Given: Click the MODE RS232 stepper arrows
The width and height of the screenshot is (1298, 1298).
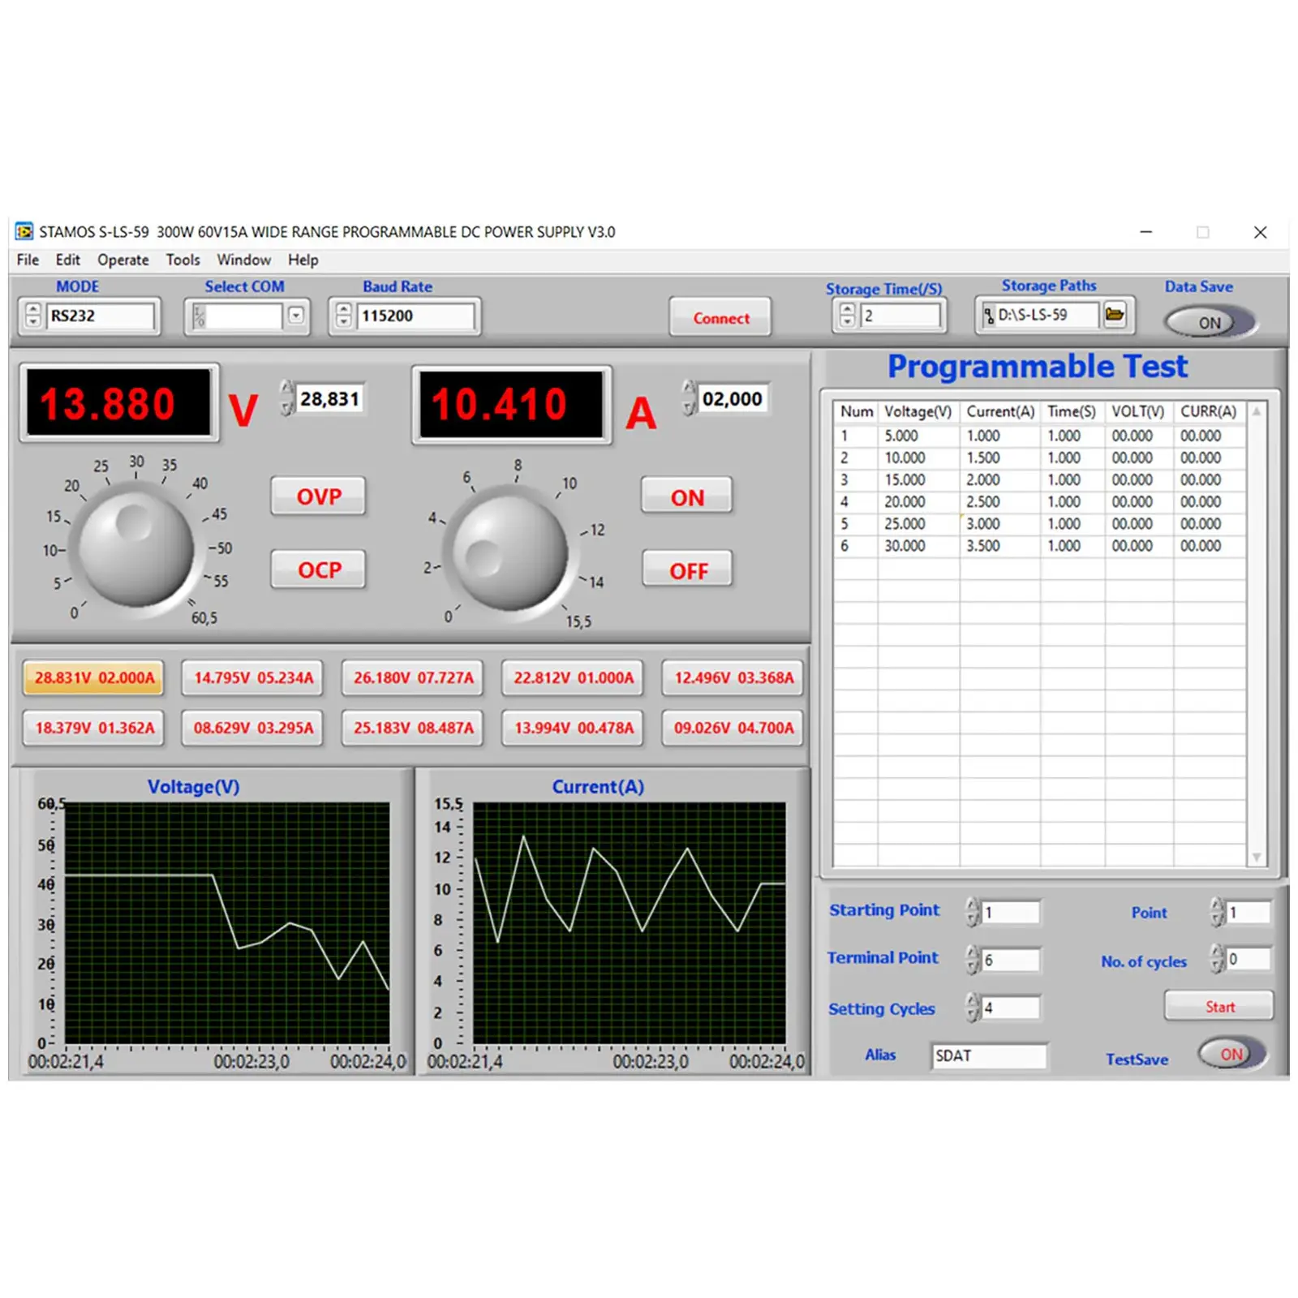Looking at the screenshot, I should 32,316.
